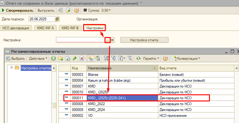Screen dimensions: 239x123
Task: Click the row marker icon of VD
Action: (x=66, y=115)
